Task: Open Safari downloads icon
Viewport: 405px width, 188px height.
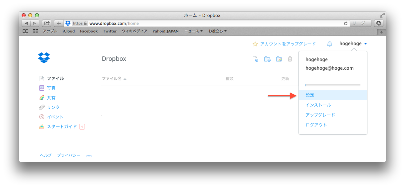Action: pos(379,23)
